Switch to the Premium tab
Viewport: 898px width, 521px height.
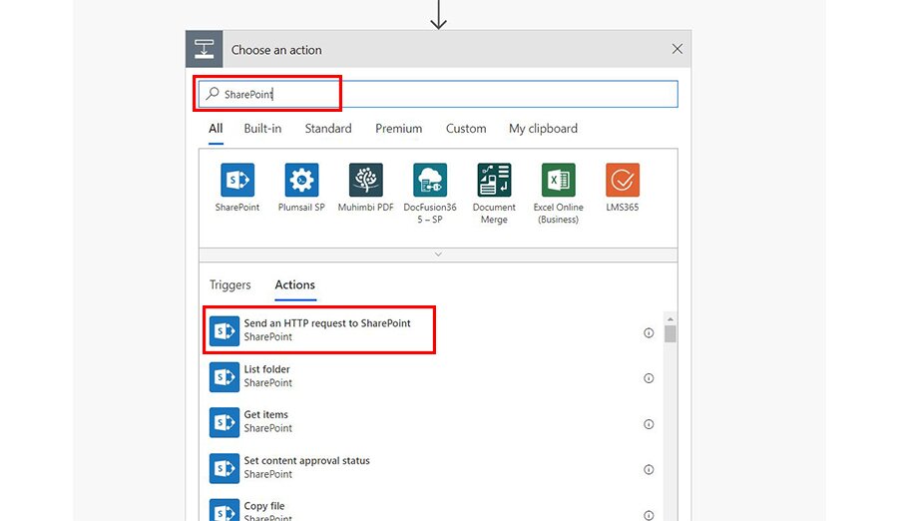click(x=398, y=129)
